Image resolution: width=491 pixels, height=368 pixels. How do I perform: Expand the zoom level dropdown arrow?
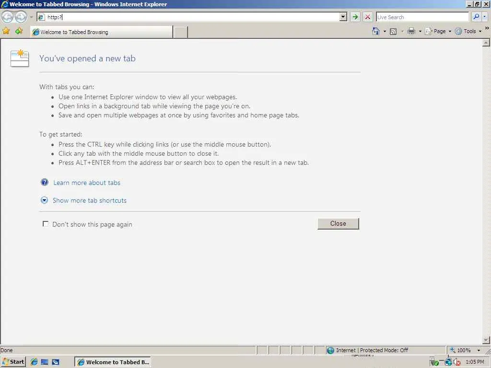(x=479, y=350)
